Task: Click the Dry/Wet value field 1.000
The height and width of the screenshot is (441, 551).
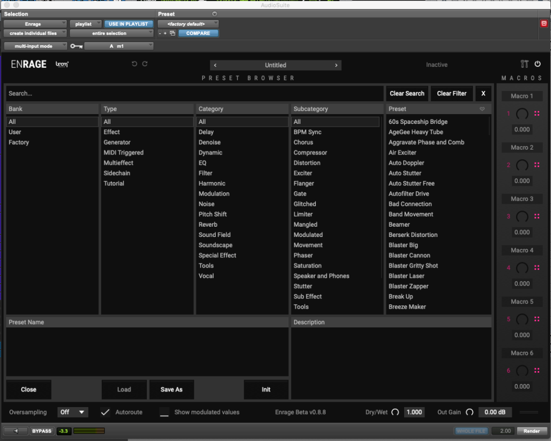Action: point(414,412)
